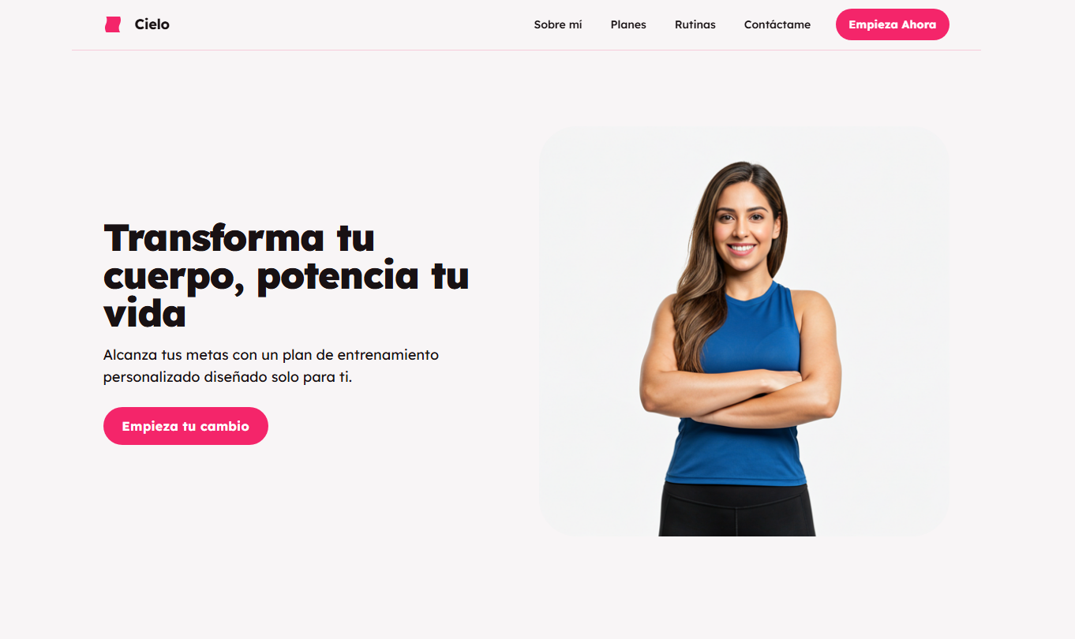Click the trainer hero photo
Viewport: 1075px width, 639px height.
click(744, 331)
